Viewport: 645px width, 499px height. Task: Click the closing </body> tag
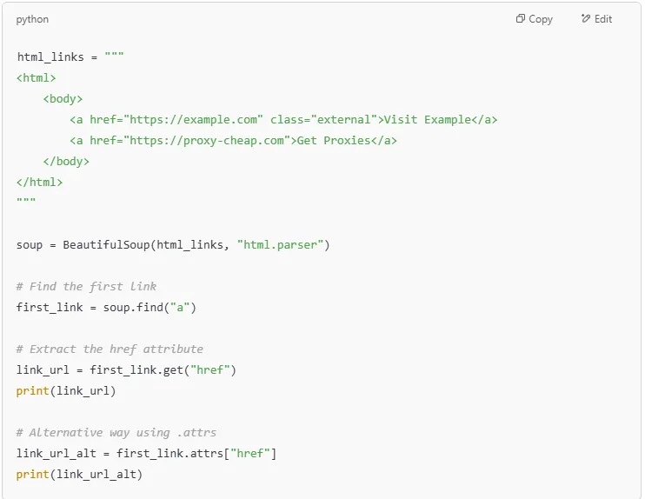tap(66, 162)
